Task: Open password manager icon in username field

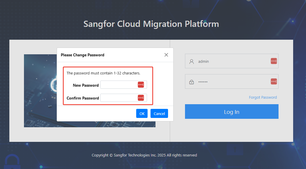Action: point(274,61)
